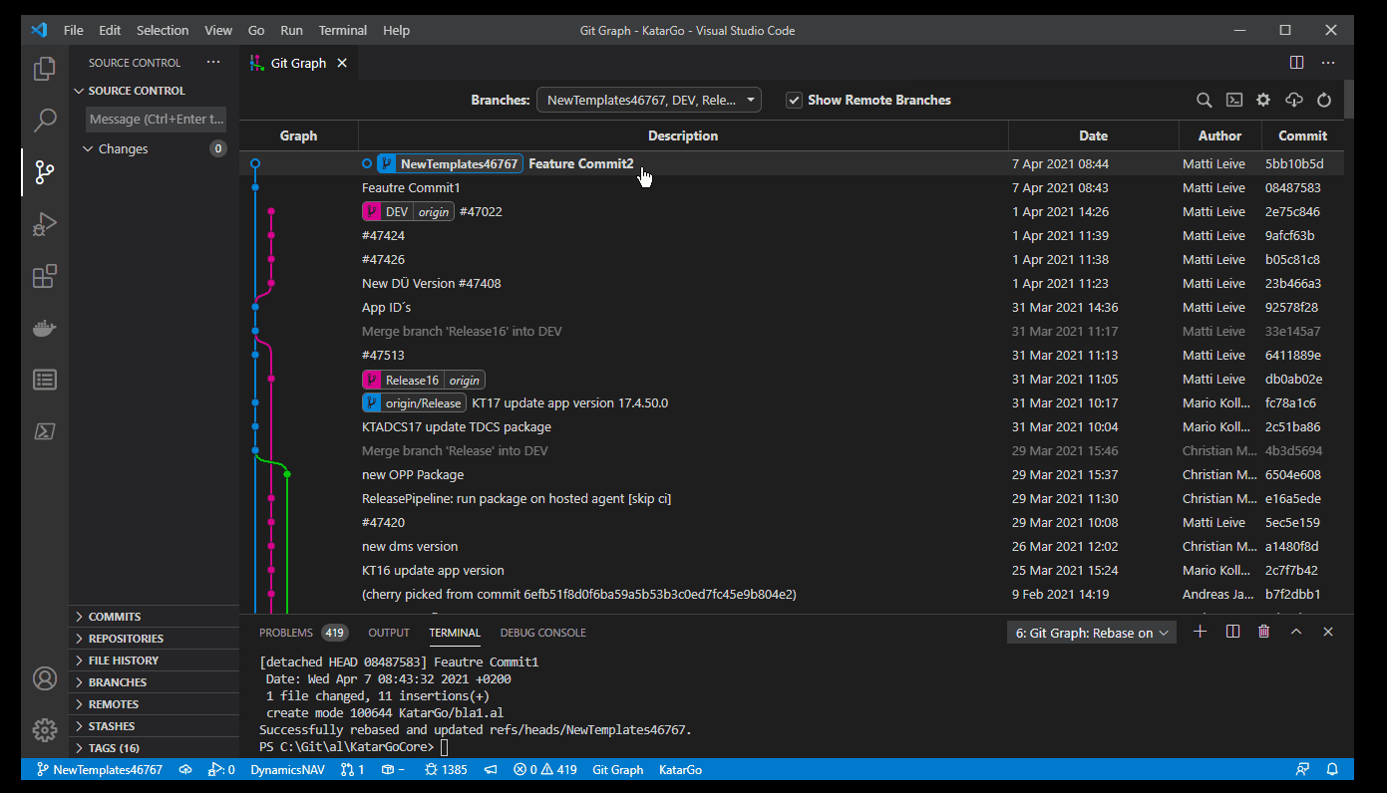Click the NewTemplates46767 branch label in graph
Image resolution: width=1387 pixels, height=793 pixels.
[x=450, y=163]
